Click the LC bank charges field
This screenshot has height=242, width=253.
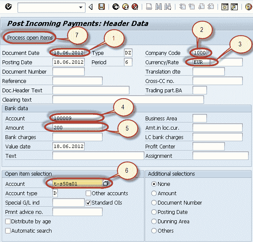[218, 137]
